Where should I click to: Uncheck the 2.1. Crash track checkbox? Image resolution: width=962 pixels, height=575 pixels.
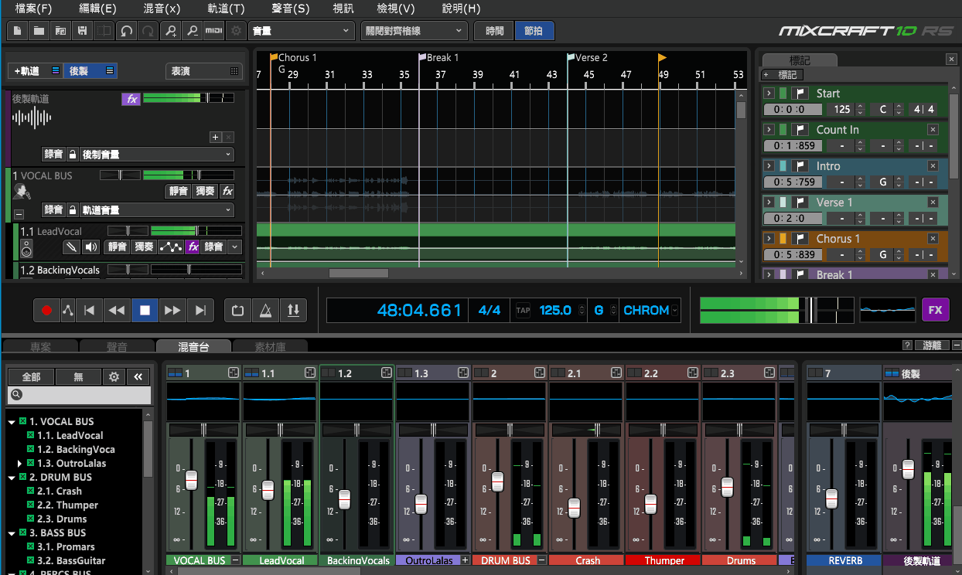click(x=32, y=491)
